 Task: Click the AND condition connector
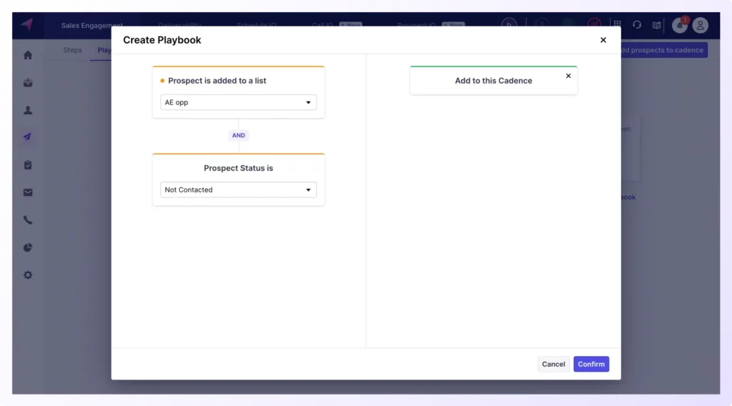[239, 135]
